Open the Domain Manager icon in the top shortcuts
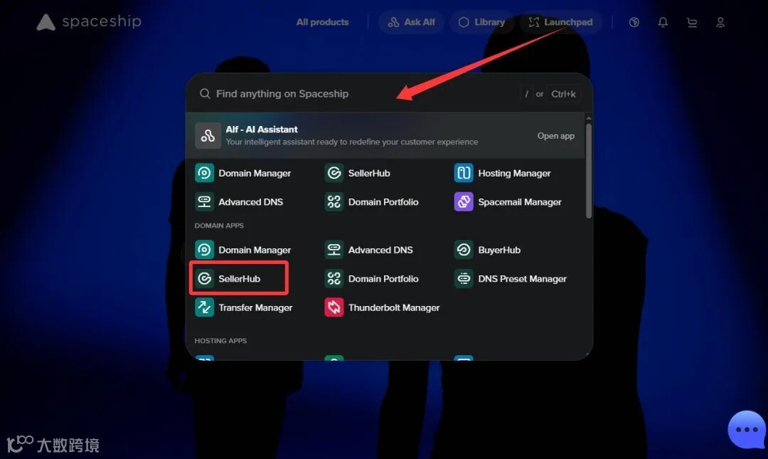768x459 pixels. (x=204, y=173)
